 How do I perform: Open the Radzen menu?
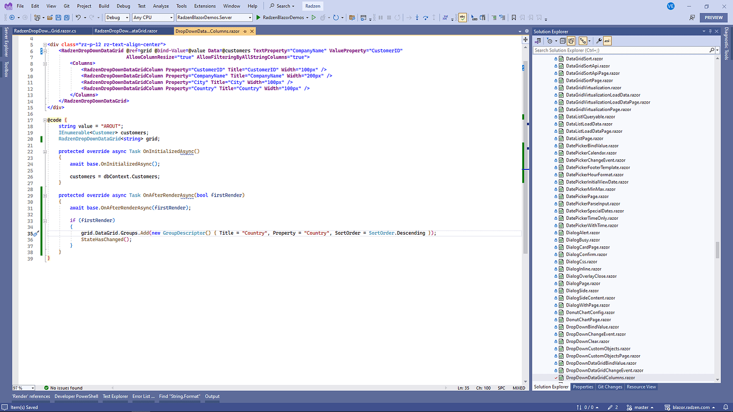click(x=312, y=6)
